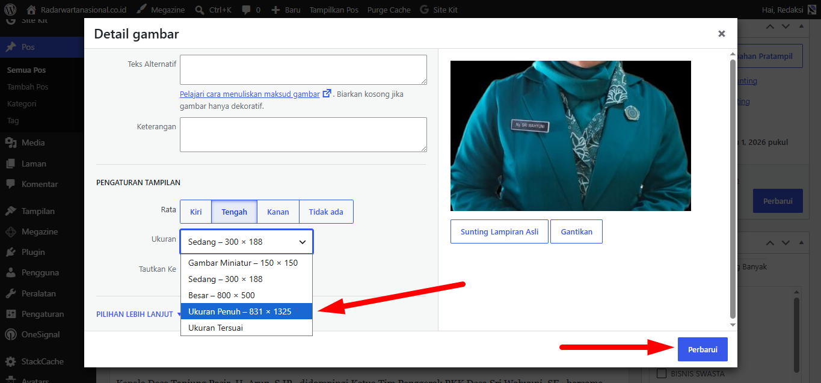Choose Sedang – 300 × 188 list option
821x383 pixels.
pos(247,279)
